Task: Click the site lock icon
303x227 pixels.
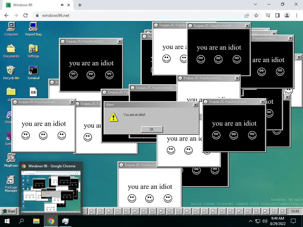Action: [38, 15]
